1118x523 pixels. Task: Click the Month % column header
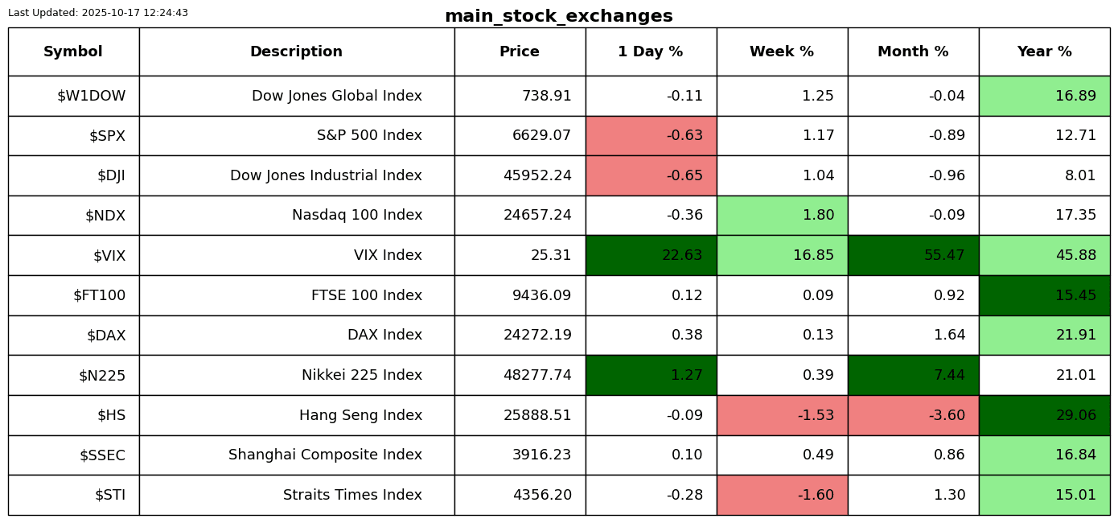click(x=913, y=52)
